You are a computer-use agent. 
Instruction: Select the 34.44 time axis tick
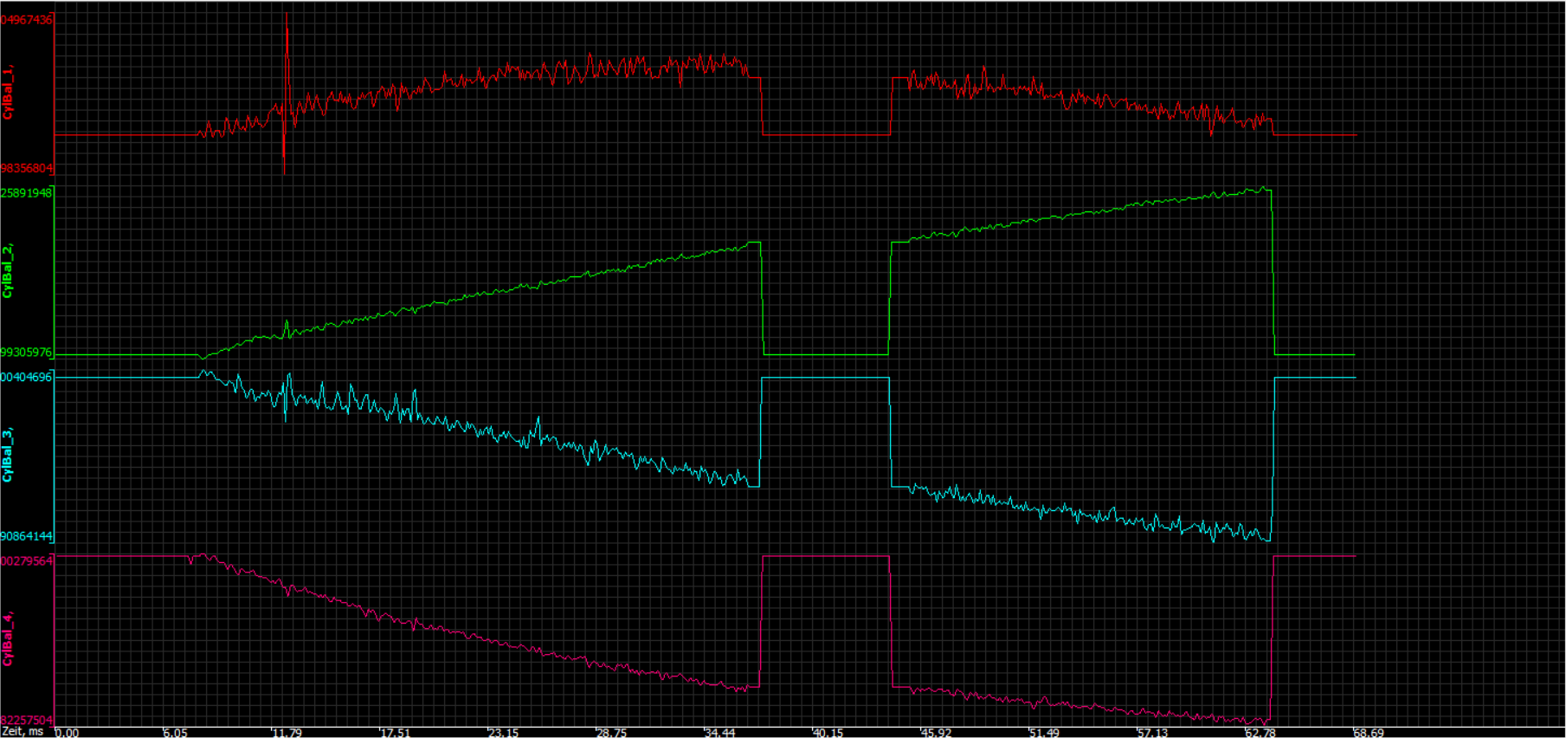(x=719, y=733)
